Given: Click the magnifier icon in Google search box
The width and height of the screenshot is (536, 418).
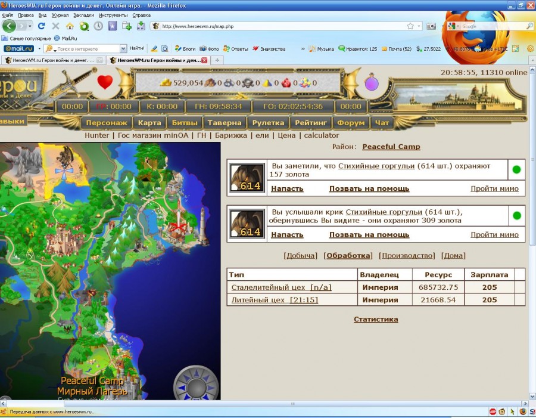Looking at the screenshot, I should pyautogui.click(x=529, y=26).
